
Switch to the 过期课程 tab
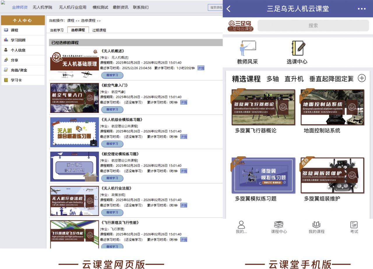(x=99, y=30)
